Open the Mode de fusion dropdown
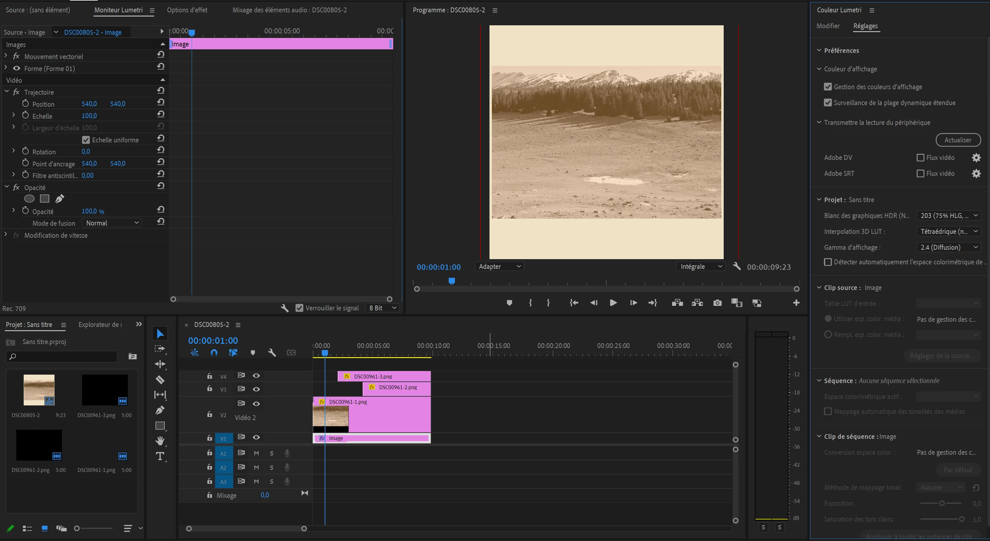Viewport: 990px width, 541px height. pos(112,223)
